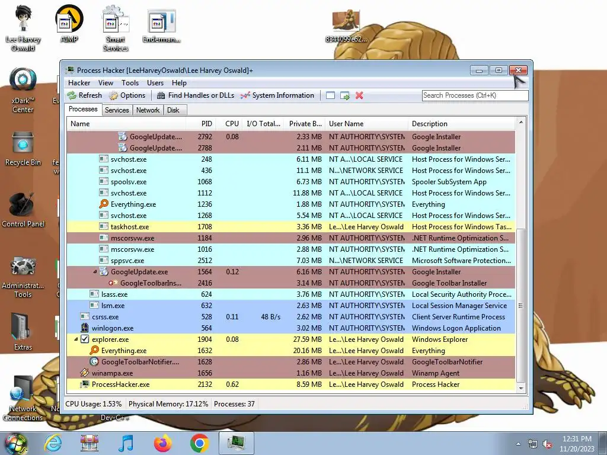The height and width of the screenshot is (455, 607).
Task: Click the ProcessHacker.exe process icon
Action: (85, 384)
